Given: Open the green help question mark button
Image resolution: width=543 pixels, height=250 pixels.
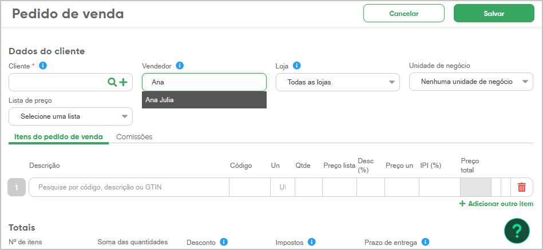Looking at the screenshot, I should coord(517,231).
